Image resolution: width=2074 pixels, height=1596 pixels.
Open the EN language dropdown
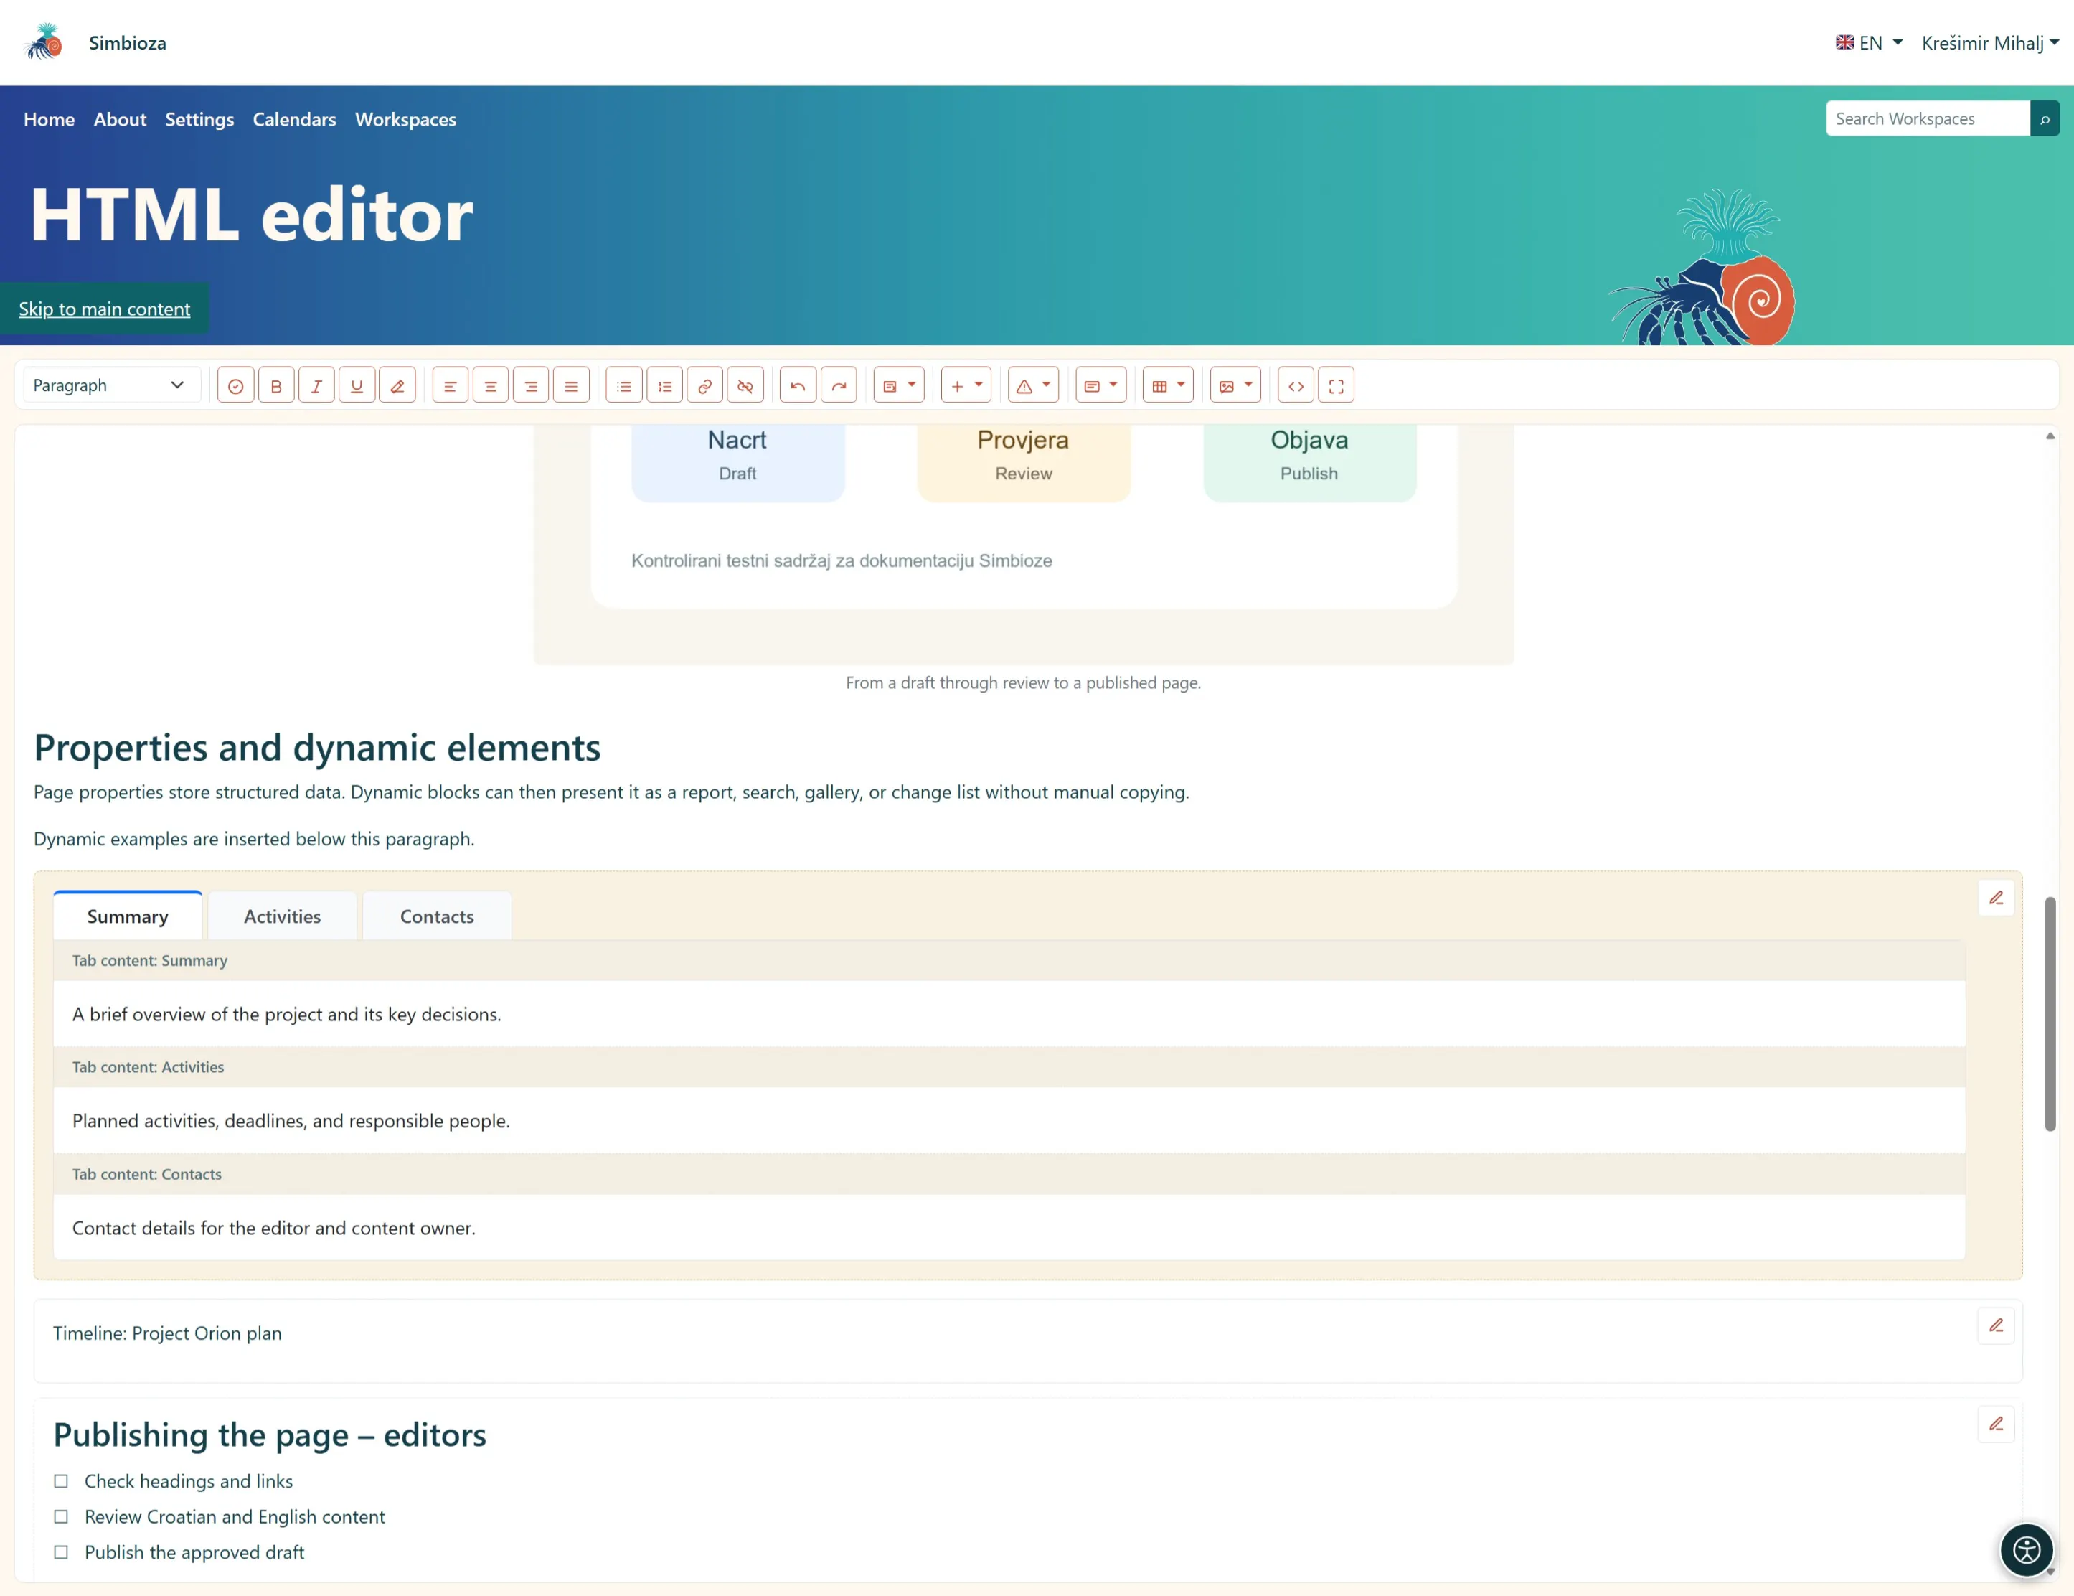click(1869, 43)
